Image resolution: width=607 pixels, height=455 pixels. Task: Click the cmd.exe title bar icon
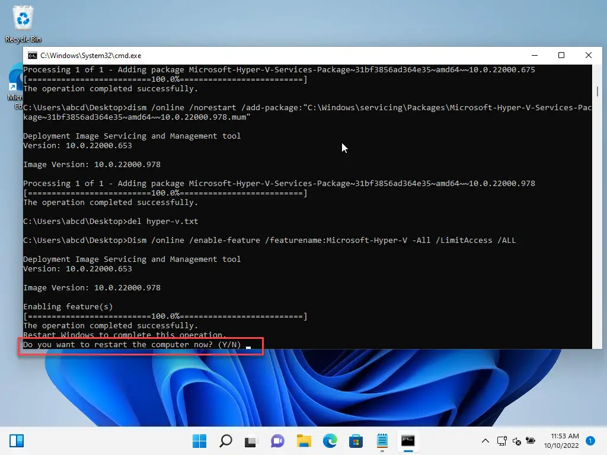[x=33, y=56]
